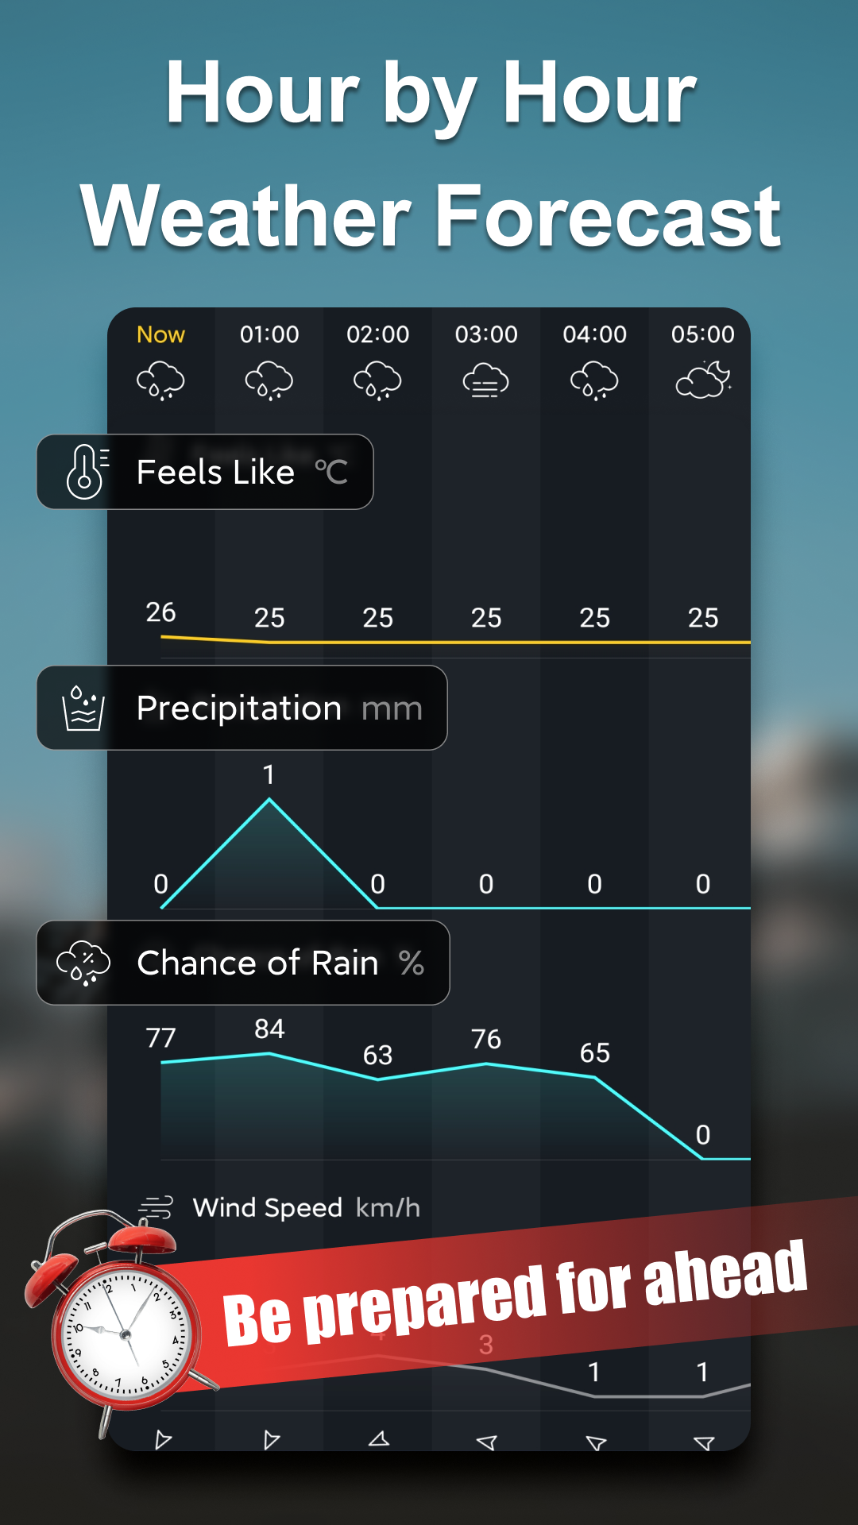The width and height of the screenshot is (858, 1525).
Task: Click the rain cloud icon beside Chance of Rain
Action: 83,963
